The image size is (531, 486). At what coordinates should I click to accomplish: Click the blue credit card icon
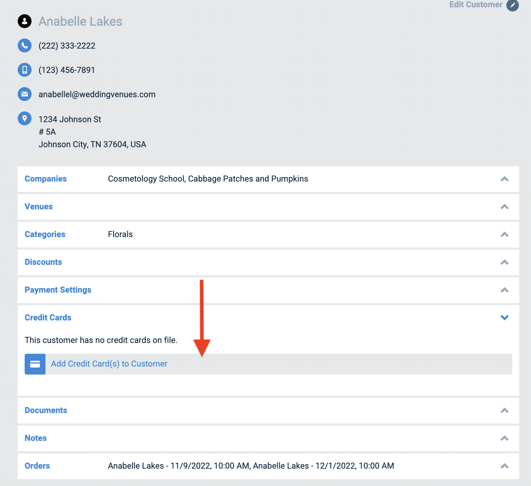35,364
